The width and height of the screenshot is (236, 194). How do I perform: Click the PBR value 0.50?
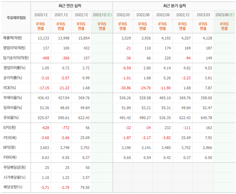(x=208, y=158)
